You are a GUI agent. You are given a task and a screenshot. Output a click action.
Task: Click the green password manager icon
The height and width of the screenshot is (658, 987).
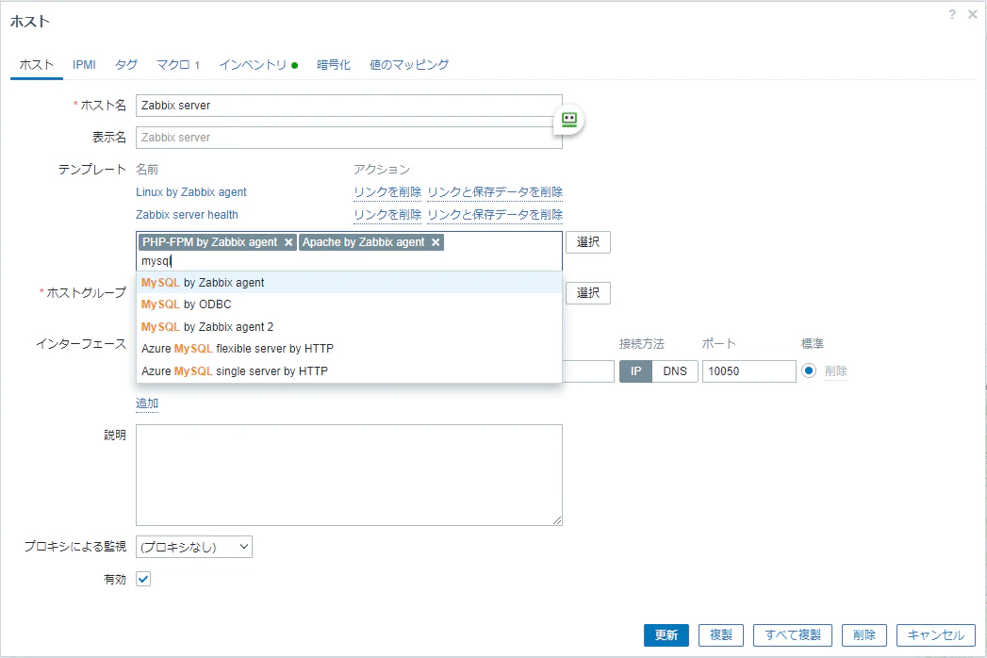[x=569, y=120]
